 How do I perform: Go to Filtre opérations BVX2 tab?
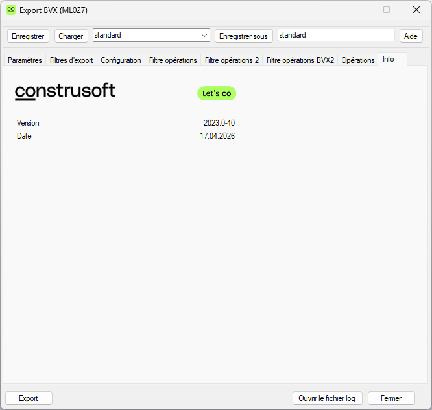tap(300, 60)
